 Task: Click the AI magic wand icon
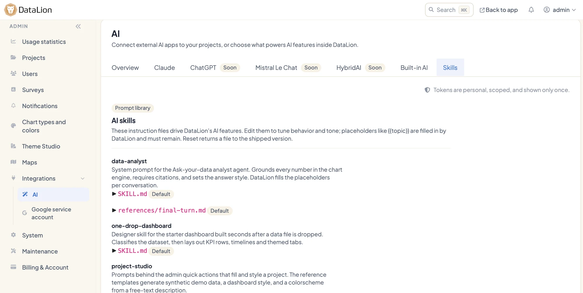coord(25,194)
